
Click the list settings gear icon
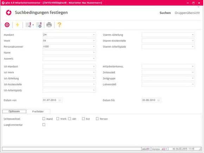(x=39, y=25)
